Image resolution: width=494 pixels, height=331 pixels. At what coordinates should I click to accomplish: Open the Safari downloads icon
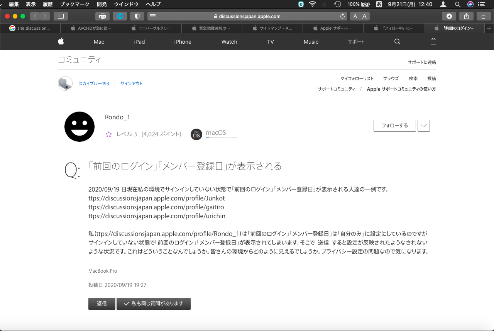click(x=449, y=16)
